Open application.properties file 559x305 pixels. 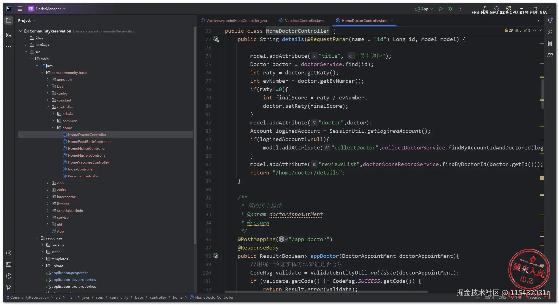tap(70, 273)
